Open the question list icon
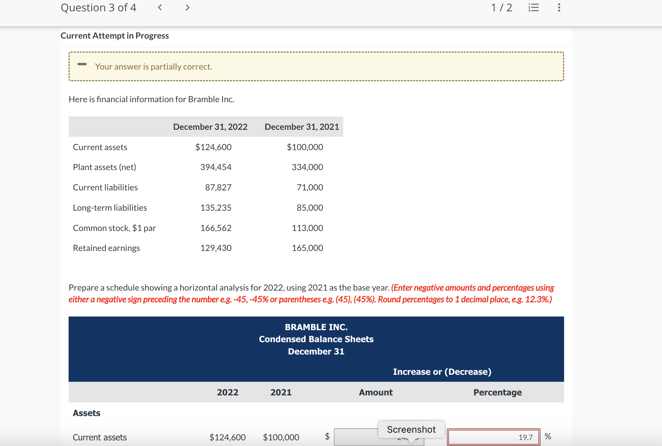 (x=533, y=7)
